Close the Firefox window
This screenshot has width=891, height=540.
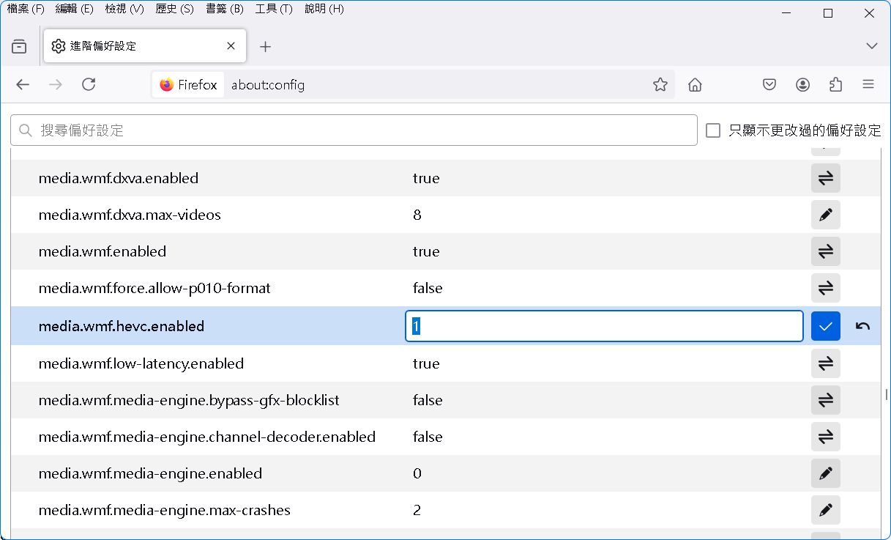pos(869,12)
